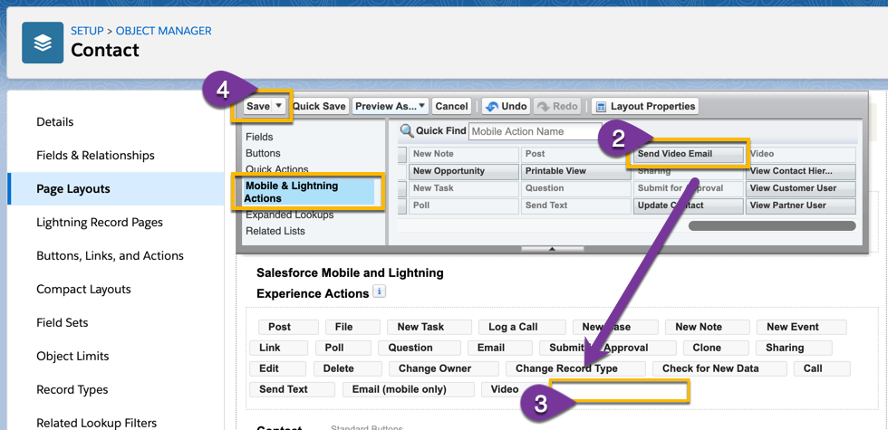Image resolution: width=888 pixels, height=430 pixels.
Task: Click the Quick Find magnifier icon
Action: 407,131
